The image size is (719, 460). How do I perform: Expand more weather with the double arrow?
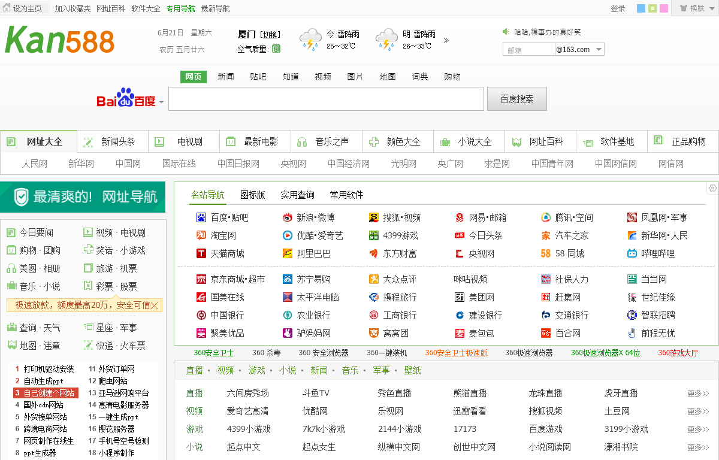(x=446, y=41)
